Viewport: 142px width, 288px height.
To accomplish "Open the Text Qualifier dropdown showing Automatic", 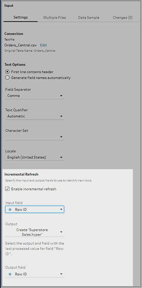I will tap(35, 116).
